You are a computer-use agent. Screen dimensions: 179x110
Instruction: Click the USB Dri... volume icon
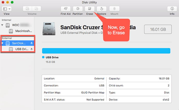coord(11,49)
